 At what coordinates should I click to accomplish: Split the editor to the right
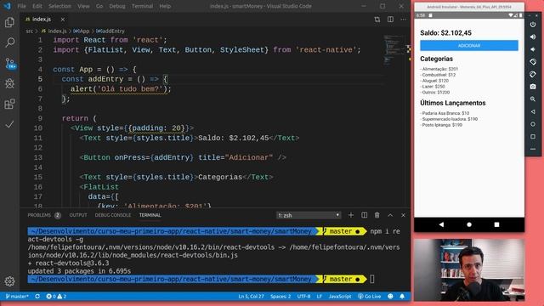click(x=390, y=20)
